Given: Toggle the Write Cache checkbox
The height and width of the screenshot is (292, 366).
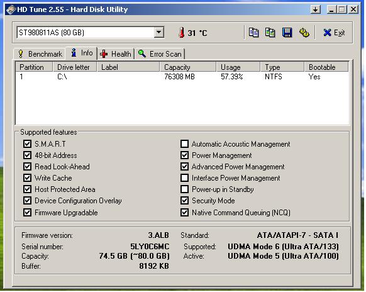Looking at the screenshot, I should coord(27,178).
